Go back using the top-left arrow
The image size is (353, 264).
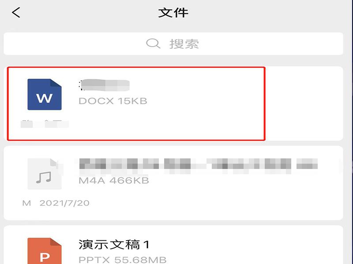[x=16, y=12]
